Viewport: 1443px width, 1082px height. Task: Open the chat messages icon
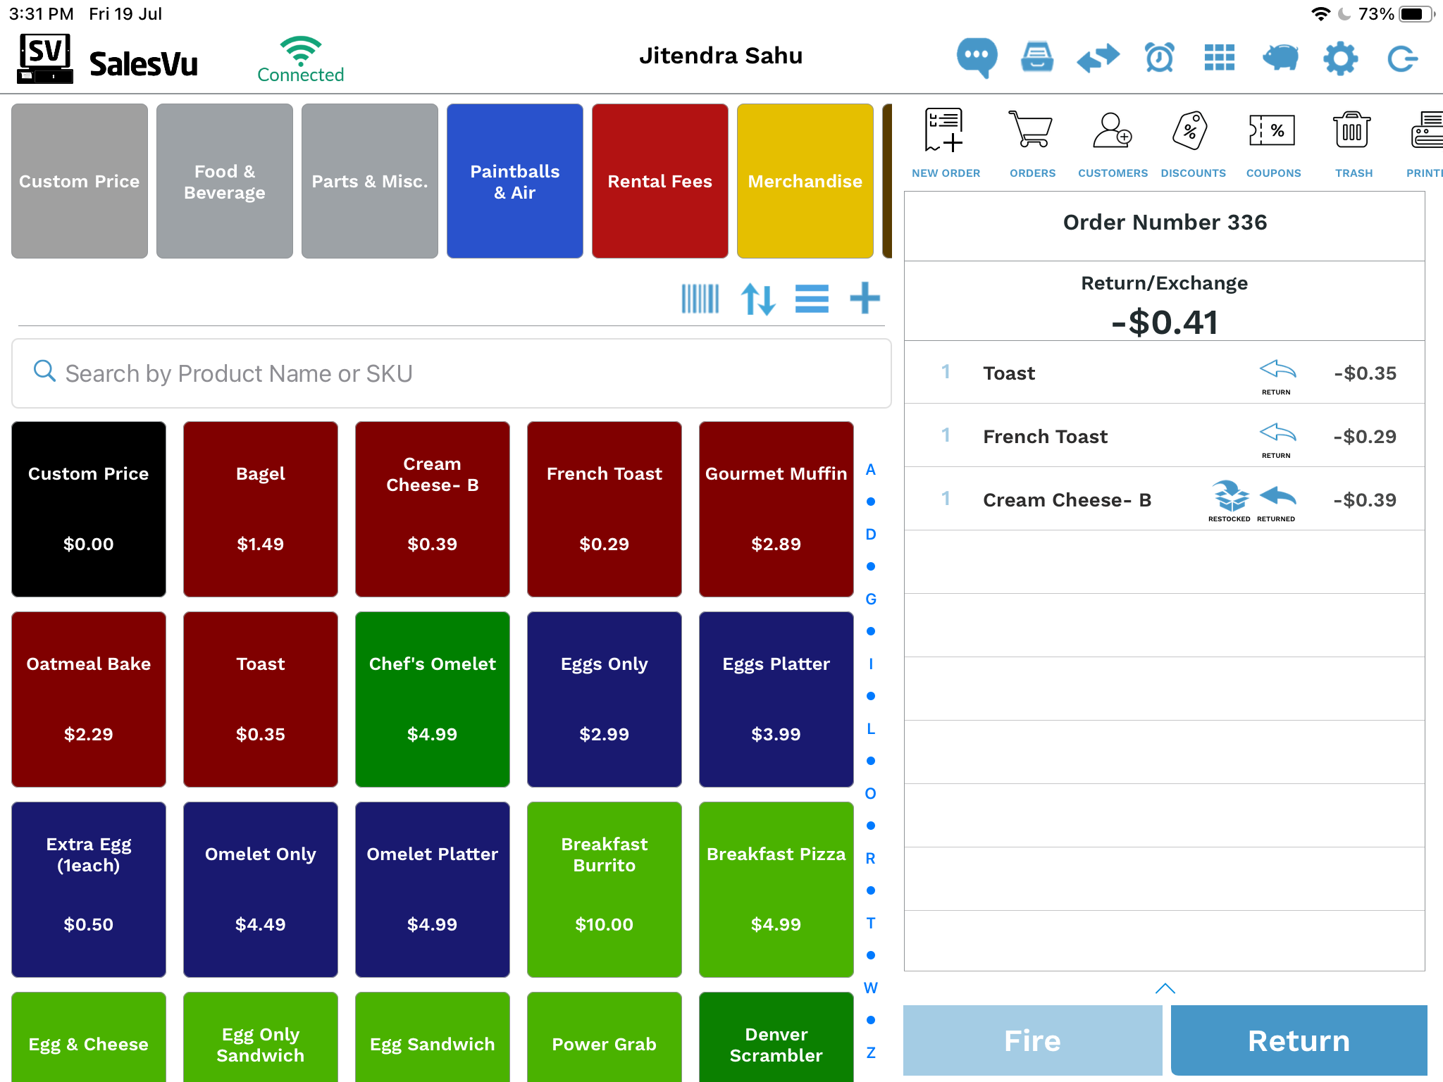pyautogui.click(x=977, y=58)
